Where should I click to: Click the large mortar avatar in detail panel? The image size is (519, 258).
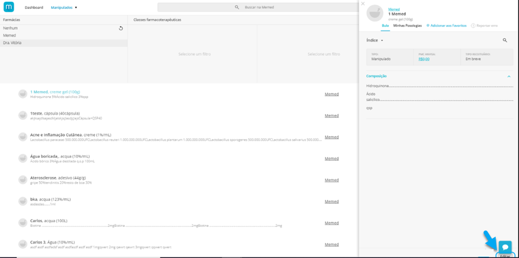(375, 13)
